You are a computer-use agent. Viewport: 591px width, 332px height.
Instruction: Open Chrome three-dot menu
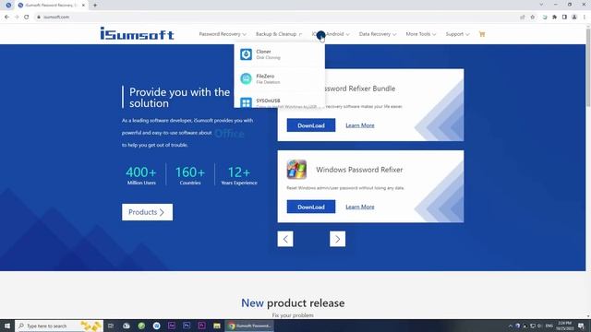click(x=585, y=17)
